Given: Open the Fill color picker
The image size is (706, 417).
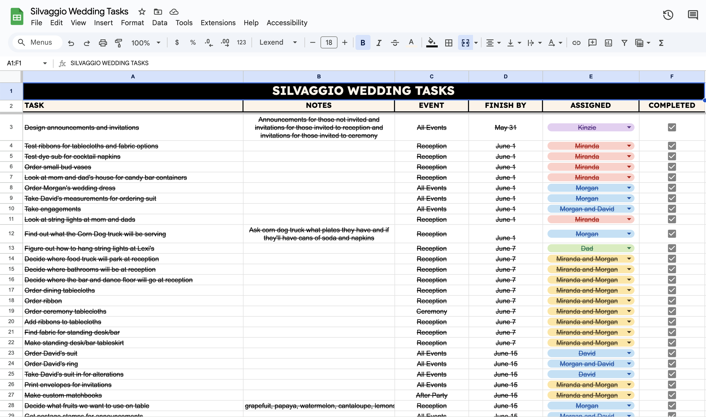Looking at the screenshot, I should [432, 43].
